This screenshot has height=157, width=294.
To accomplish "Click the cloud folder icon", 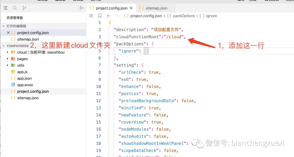I will pos(13,52).
